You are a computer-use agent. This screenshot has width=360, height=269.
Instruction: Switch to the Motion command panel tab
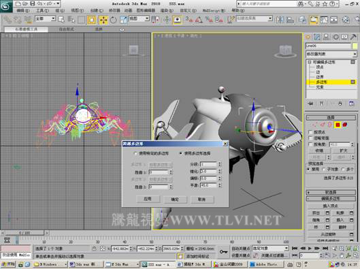(x=336, y=37)
